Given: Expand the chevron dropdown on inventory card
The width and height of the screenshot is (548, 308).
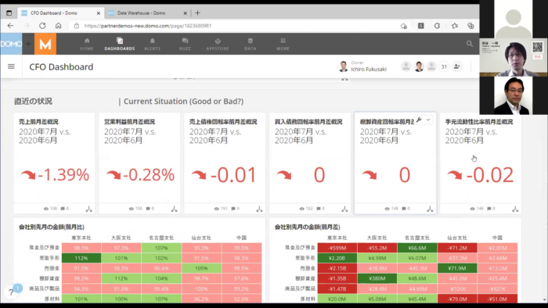Looking at the screenshot, I should coord(428,120).
